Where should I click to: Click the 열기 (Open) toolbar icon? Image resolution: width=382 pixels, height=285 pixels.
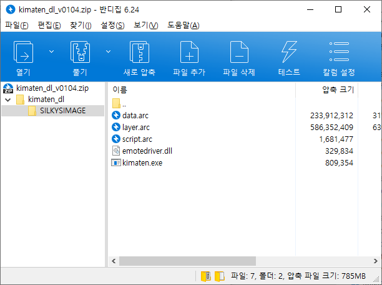(x=23, y=52)
